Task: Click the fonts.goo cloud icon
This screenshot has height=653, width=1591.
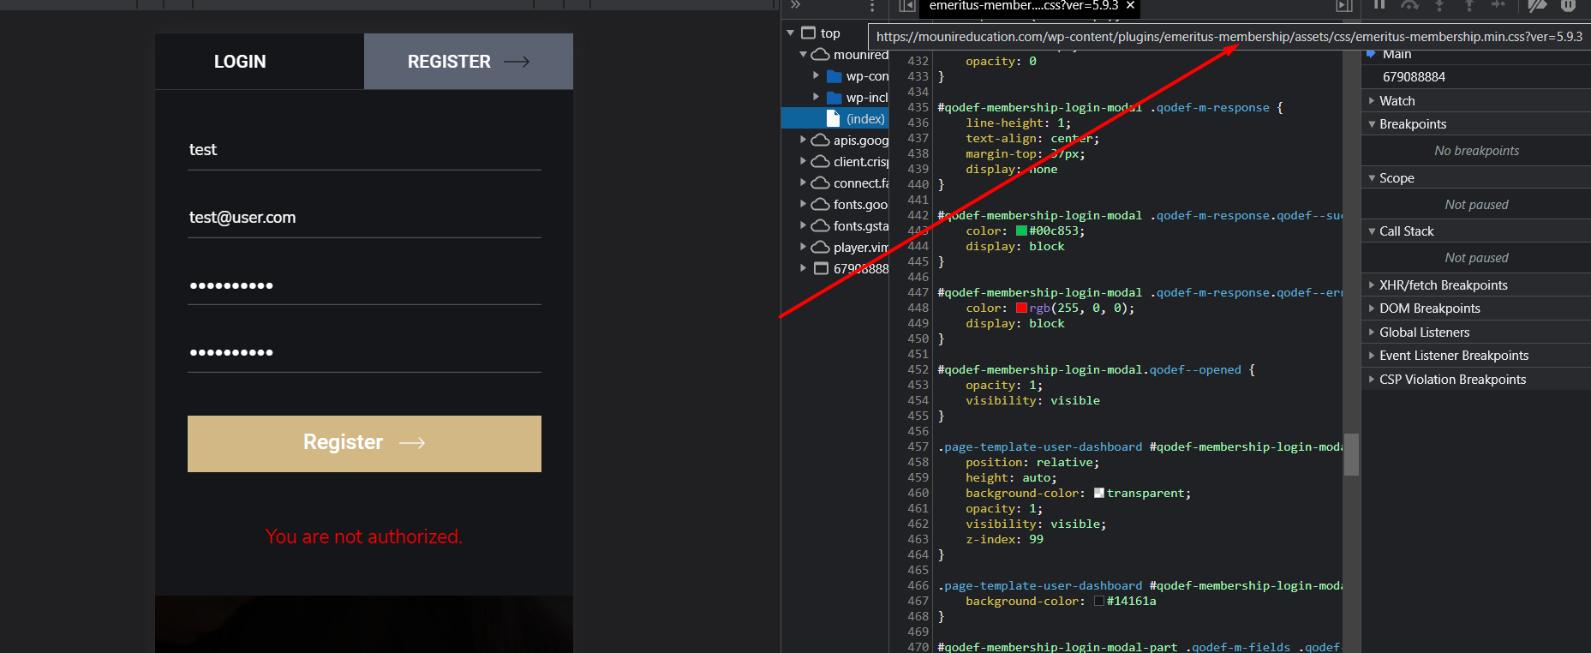Action: coord(820,204)
